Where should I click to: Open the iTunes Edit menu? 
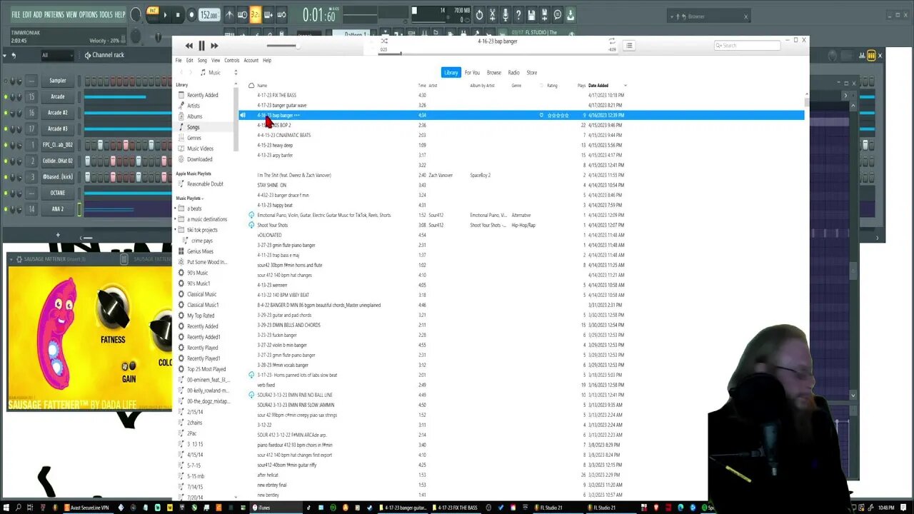pyautogui.click(x=189, y=61)
